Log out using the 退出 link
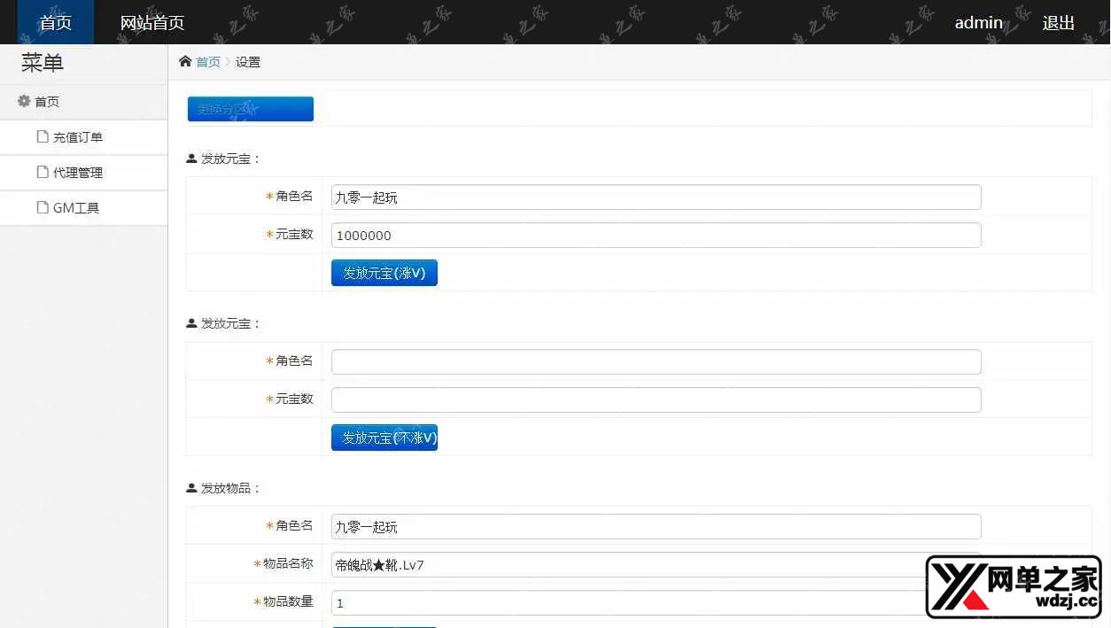Viewport: 1111px width, 628px height. pyautogui.click(x=1058, y=23)
